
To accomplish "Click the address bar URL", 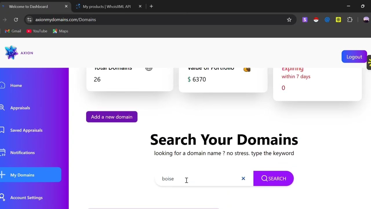I will tap(66, 19).
